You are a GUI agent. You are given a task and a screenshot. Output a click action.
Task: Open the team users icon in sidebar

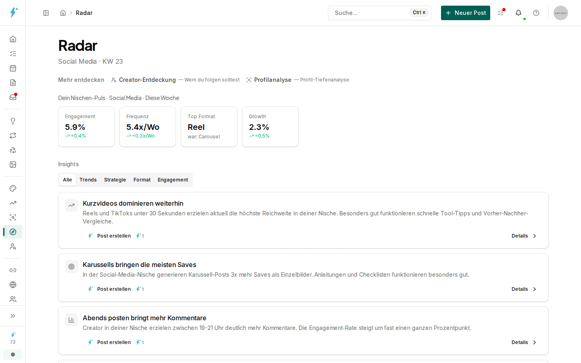pyautogui.click(x=13, y=299)
